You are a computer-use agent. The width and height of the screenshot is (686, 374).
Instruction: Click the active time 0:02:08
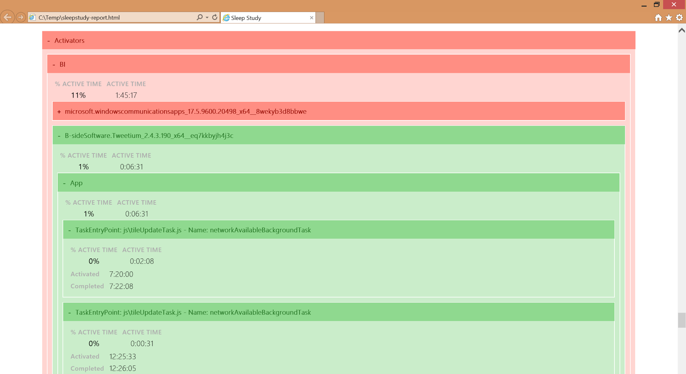point(142,261)
